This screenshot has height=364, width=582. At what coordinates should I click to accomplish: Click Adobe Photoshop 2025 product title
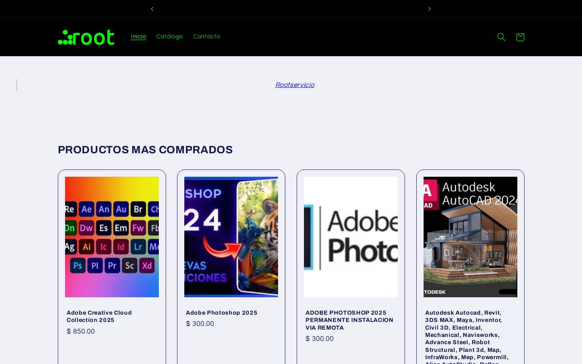221,313
